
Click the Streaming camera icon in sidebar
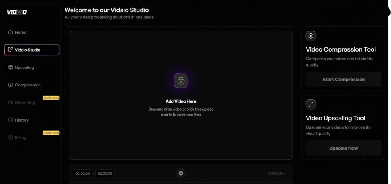[x=11, y=103]
